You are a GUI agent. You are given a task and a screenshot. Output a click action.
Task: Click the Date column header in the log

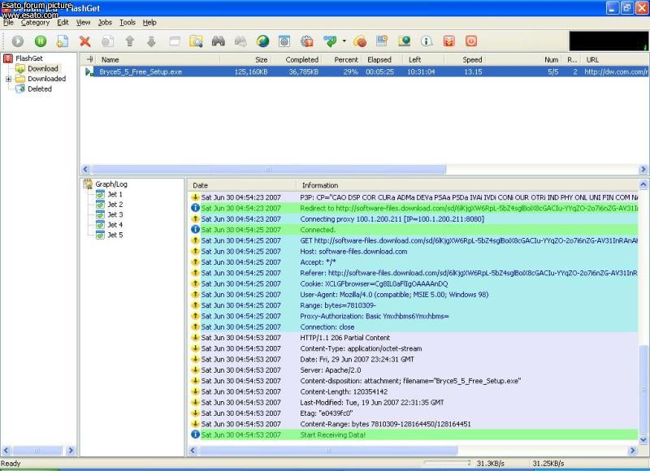pyautogui.click(x=242, y=185)
